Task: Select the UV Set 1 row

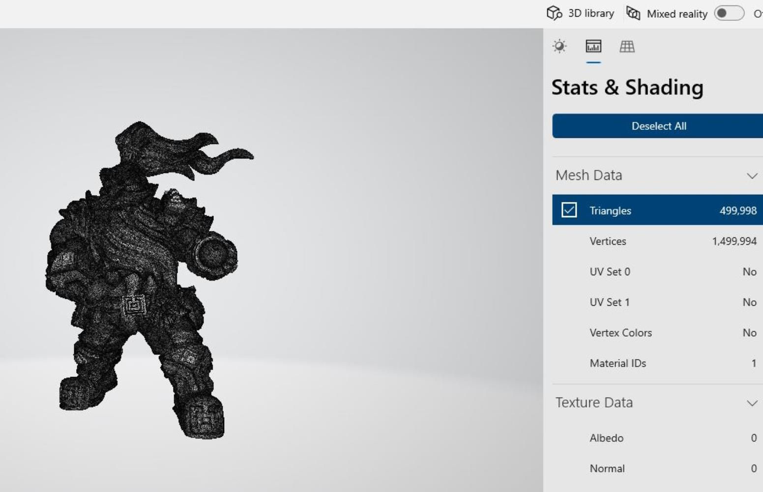Action: click(x=658, y=302)
